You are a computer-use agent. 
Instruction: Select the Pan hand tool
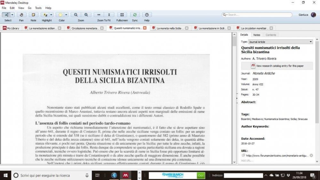pyautogui.click(x=21, y=15)
